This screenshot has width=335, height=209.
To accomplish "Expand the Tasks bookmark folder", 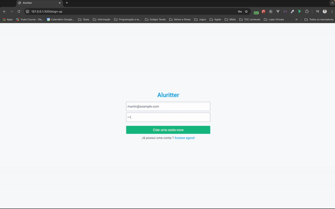I will coord(83,19).
